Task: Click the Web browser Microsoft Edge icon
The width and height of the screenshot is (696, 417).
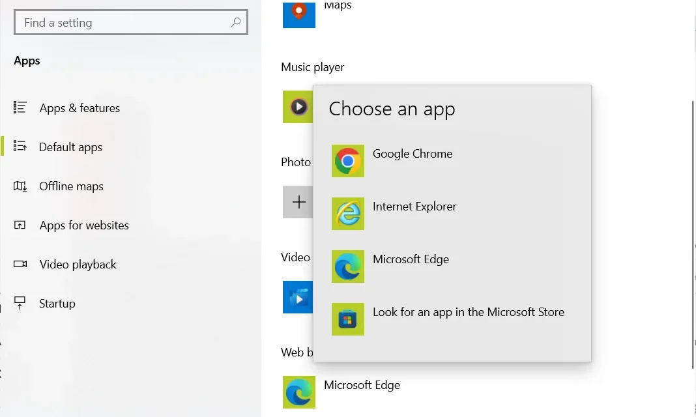Action: (298, 392)
